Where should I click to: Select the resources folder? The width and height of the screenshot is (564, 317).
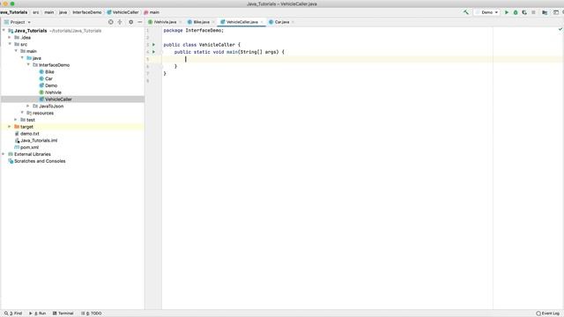43,113
